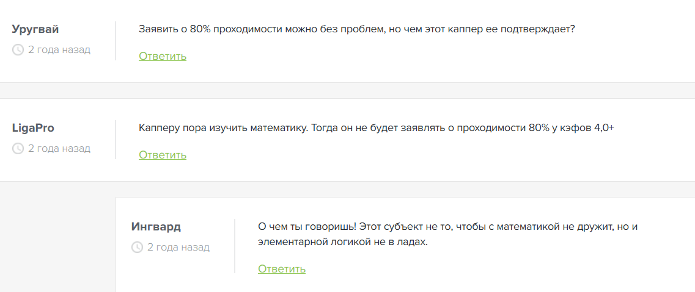695x292 pixels.
Task: Click the gray gap between Уругвай and LigaPro comments
Action: point(347,90)
